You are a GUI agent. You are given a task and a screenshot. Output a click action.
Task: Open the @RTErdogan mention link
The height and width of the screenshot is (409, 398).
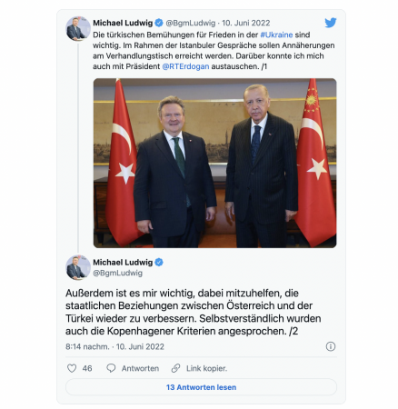[x=185, y=66]
